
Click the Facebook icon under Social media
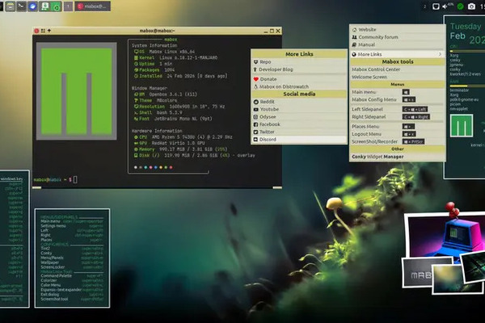pyautogui.click(x=255, y=124)
